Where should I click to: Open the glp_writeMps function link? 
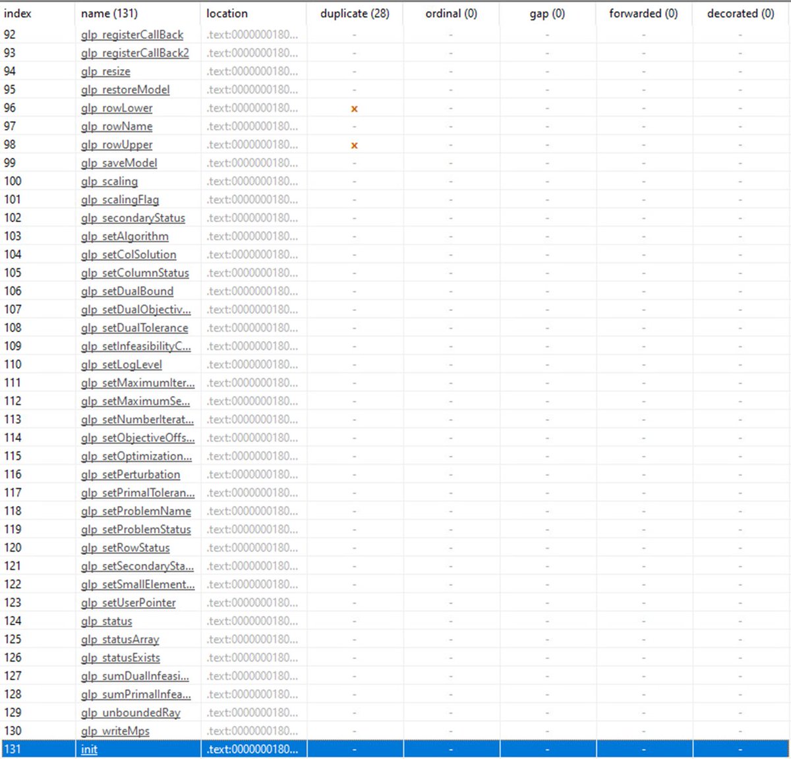point(115,731)
